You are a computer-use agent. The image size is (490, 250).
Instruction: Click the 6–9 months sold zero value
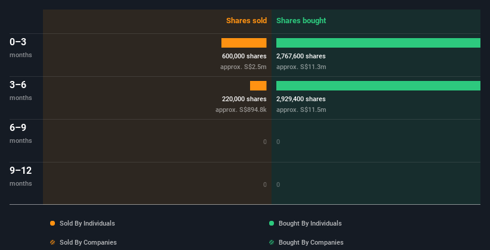[x=265, y=142]
